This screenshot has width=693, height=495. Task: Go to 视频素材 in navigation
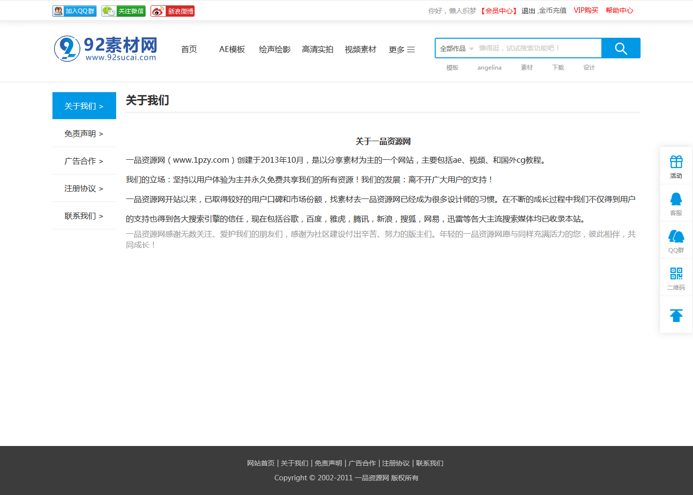(x=360, y=49)
